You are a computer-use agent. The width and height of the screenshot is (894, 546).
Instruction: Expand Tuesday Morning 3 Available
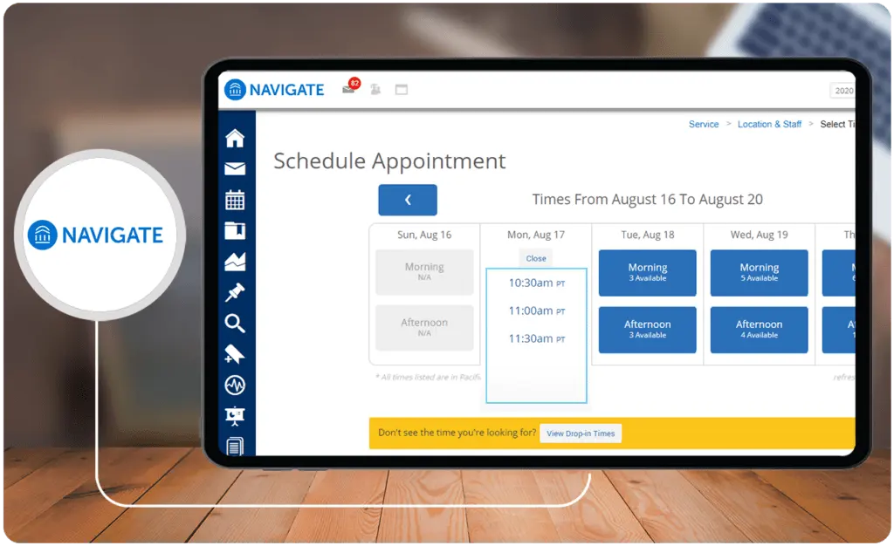coord(647,273)
